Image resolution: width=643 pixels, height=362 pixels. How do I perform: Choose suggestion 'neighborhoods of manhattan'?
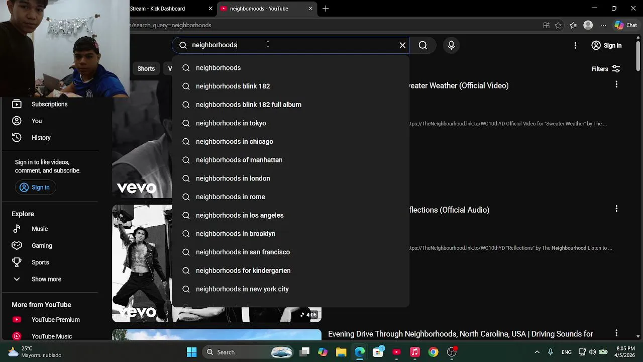[x=290, y=160]
